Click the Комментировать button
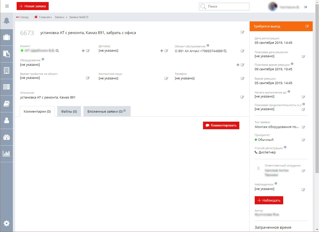 [221, 125]
